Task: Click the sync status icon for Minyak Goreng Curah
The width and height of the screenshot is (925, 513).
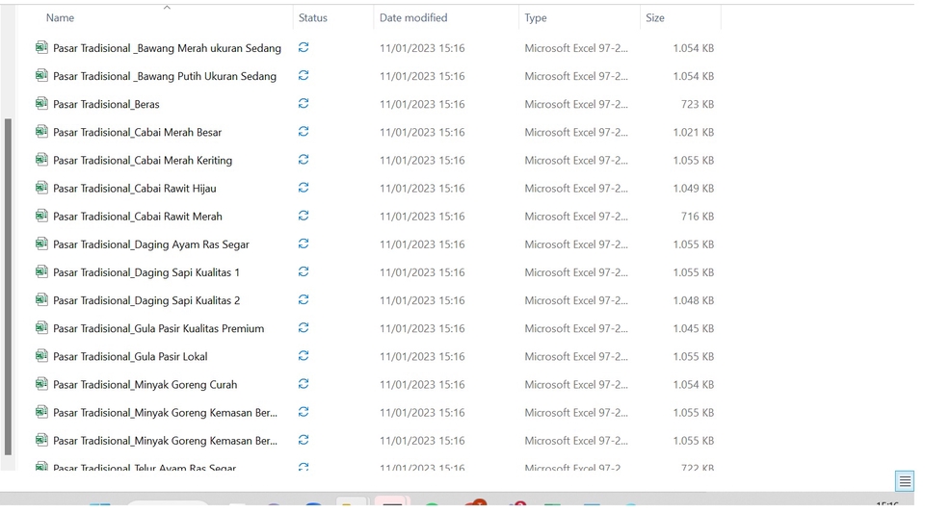Action: (304, 384)
